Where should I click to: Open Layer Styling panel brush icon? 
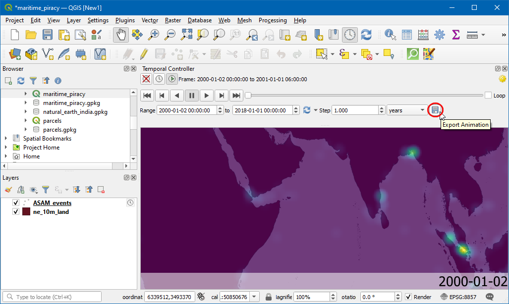8,190
